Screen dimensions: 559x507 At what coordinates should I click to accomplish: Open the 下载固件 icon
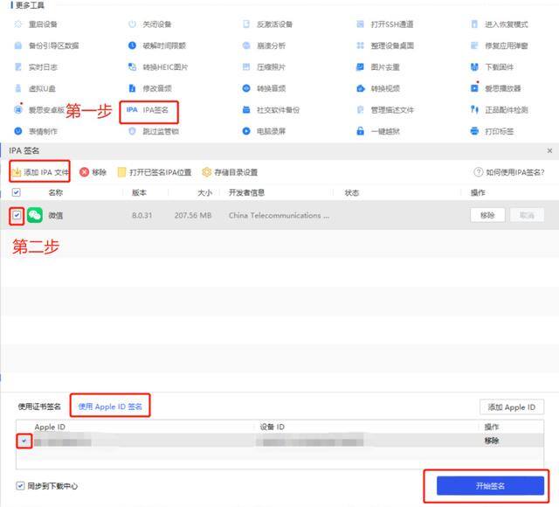(x=474, y=67)
